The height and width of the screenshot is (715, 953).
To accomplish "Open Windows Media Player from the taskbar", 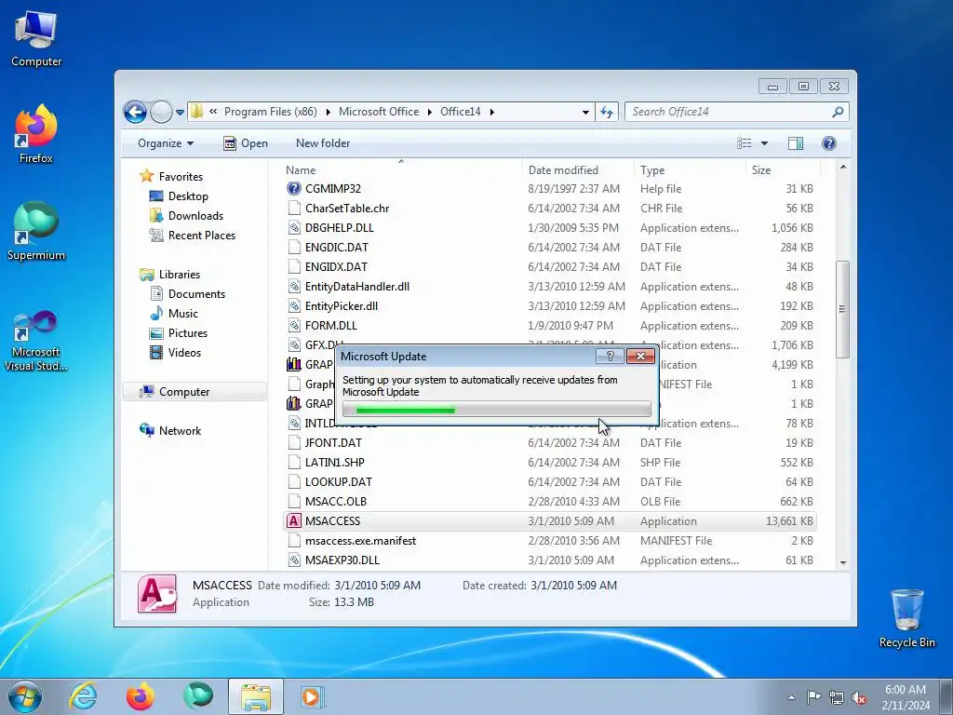I will click(x=313, y=696).
